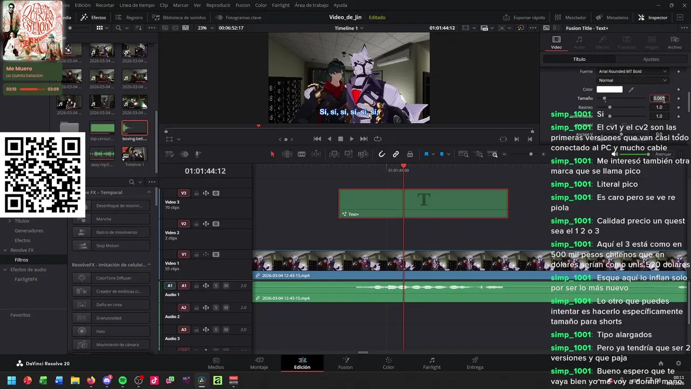Expand the Títulos tree item
This screenshot has width=691, height=389.
click(x=9, y=221)
